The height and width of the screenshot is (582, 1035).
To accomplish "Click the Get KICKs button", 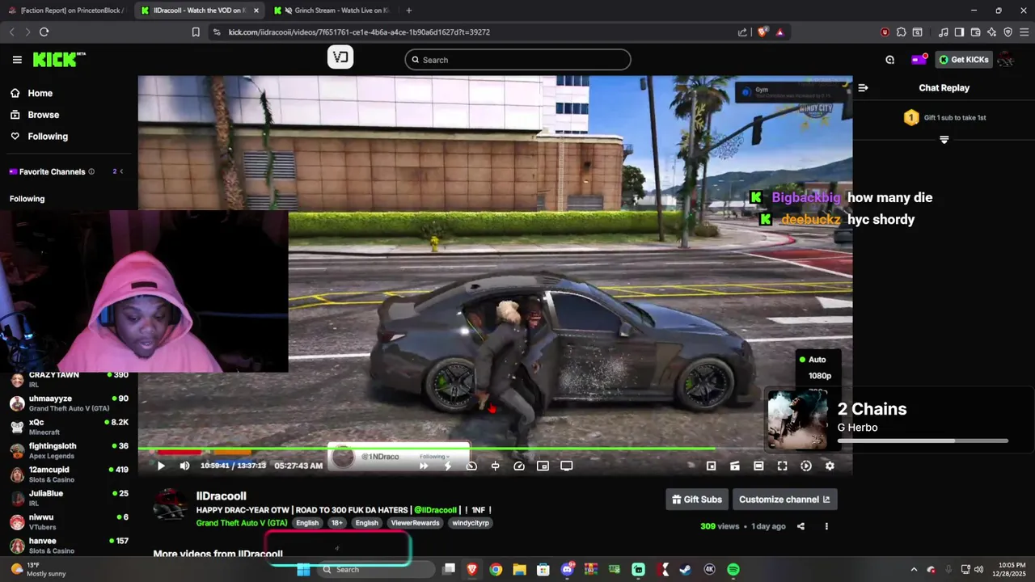I will 964,60.
